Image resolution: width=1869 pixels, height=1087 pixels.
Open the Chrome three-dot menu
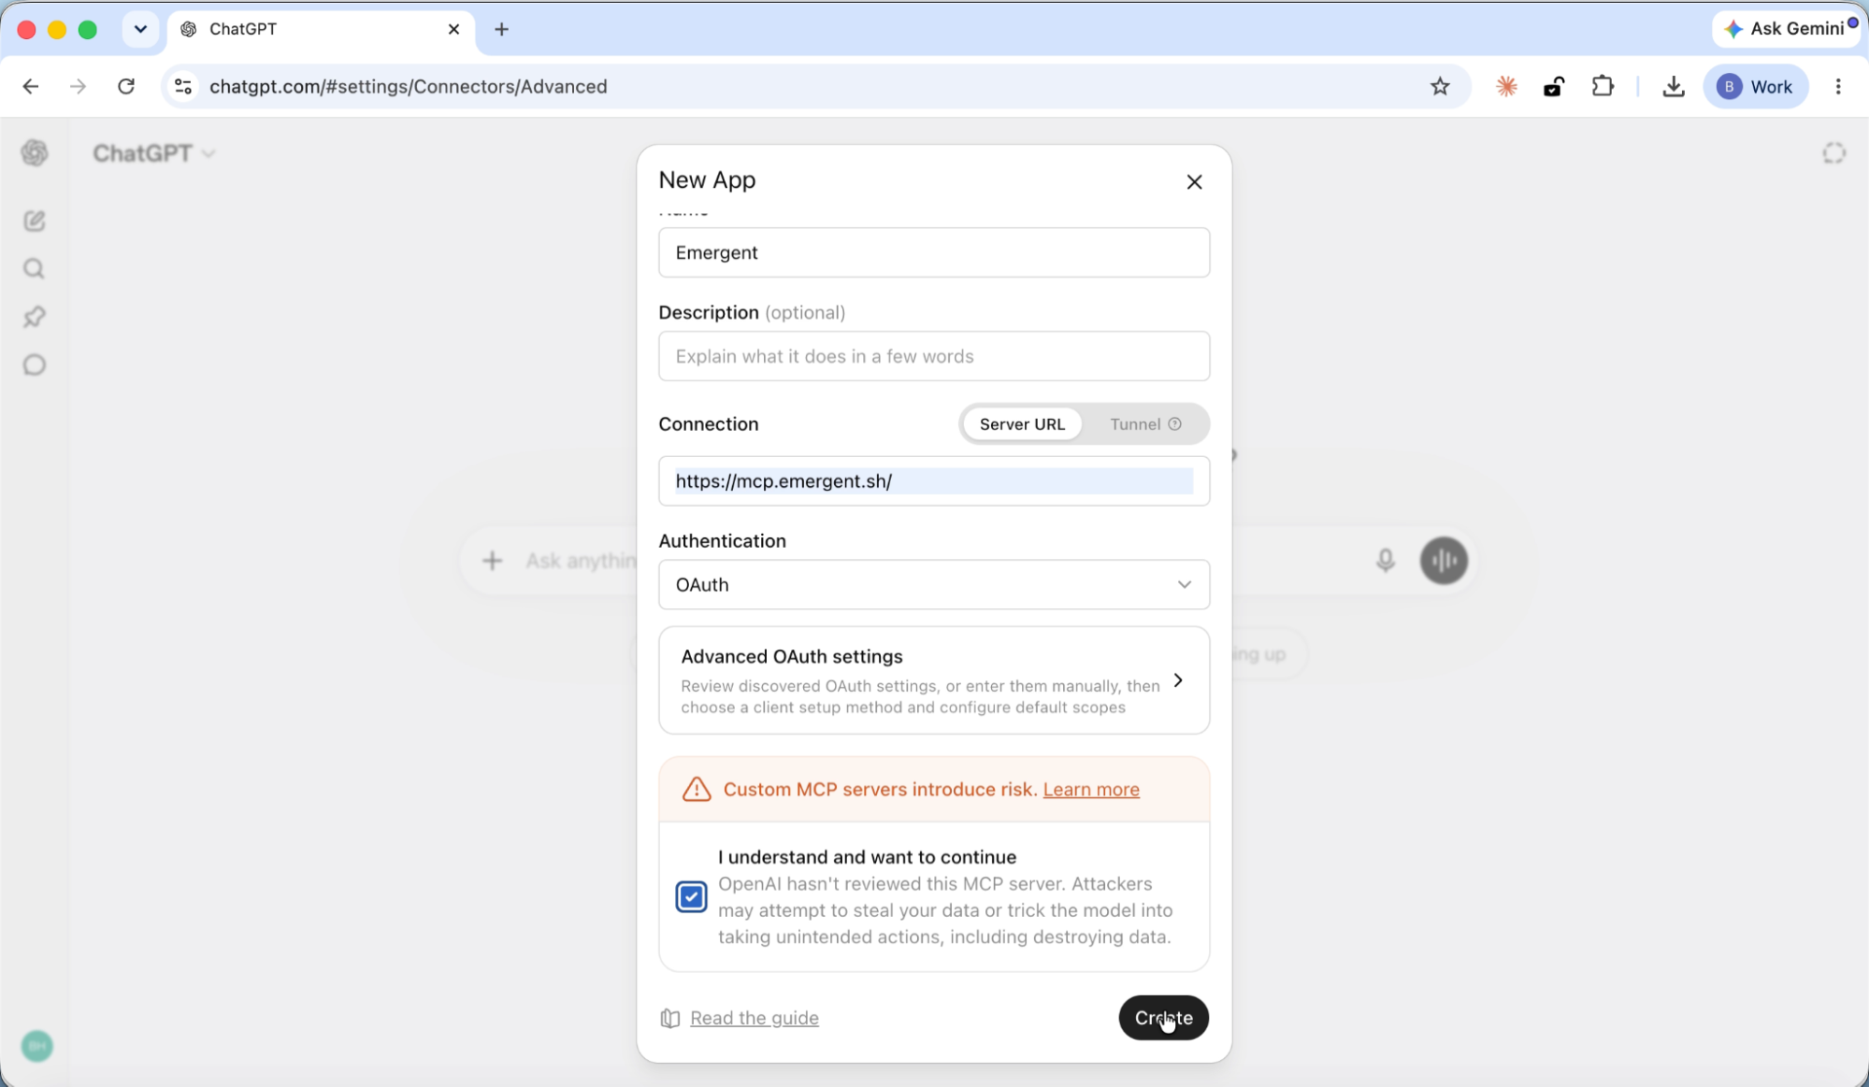[x=1838, y=87]
